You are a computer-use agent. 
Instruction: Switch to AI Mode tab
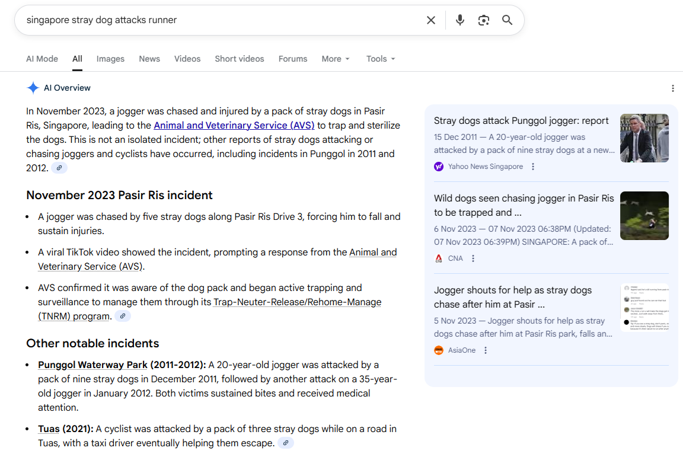click(x=42, y=59)
